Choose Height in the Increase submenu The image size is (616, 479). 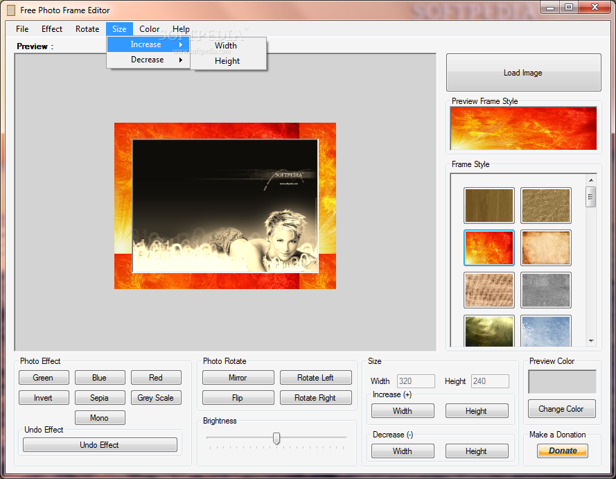(x=228, y=61)
